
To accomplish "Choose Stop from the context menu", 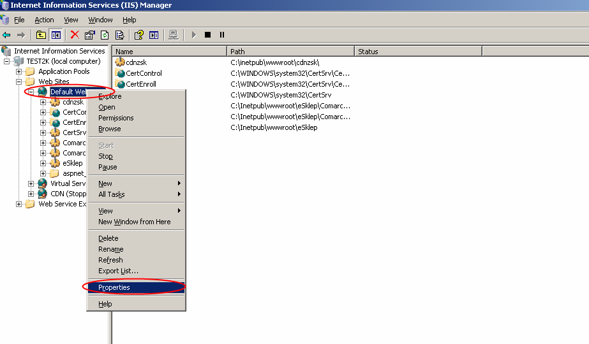I will coord(137,156).
